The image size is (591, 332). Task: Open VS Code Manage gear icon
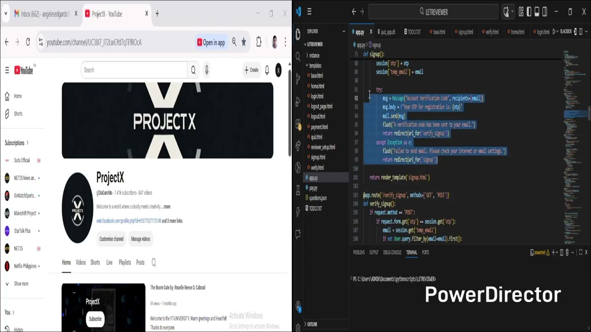(298, 327)
